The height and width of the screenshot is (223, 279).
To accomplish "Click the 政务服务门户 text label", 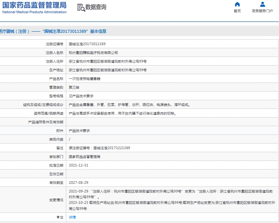I will click(262, 11).
